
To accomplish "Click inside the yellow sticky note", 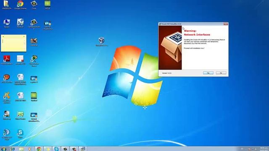I will pyautogui.click(x=13, y=44).
